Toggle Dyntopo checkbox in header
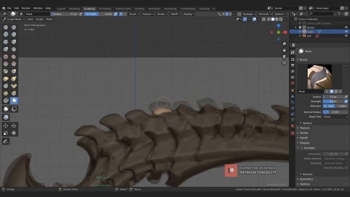The width and height of the screenshot is (350, 197). [240, 14]
